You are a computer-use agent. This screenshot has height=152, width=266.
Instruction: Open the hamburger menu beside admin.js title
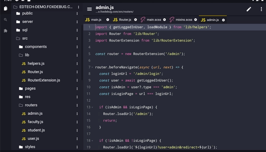tap(89, 9)
